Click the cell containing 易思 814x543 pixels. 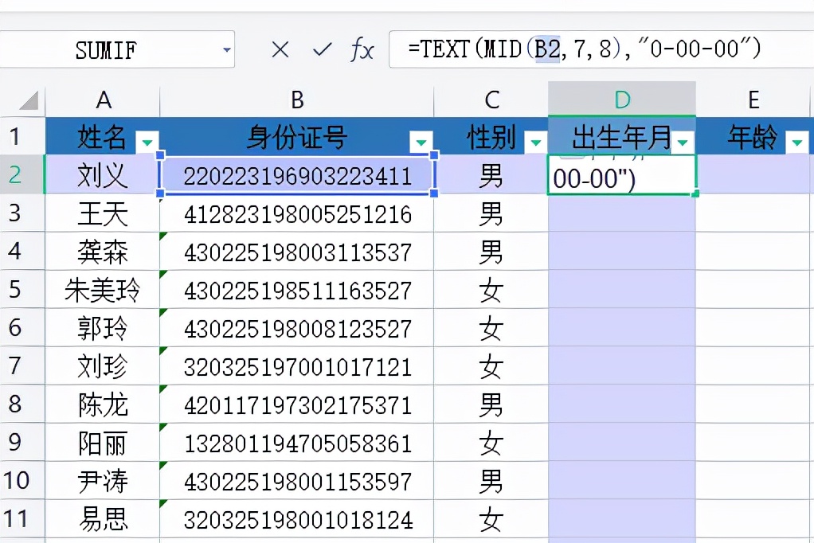pos(103,518)
